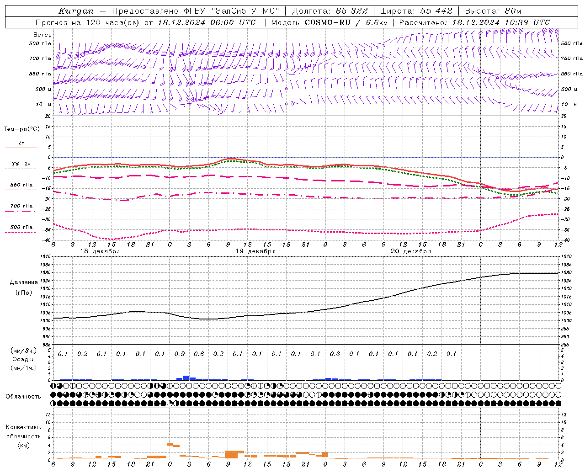
Task: Click the 'Модель COSMO-RU / 6.6км' text
Action: [x=330, y=22]
